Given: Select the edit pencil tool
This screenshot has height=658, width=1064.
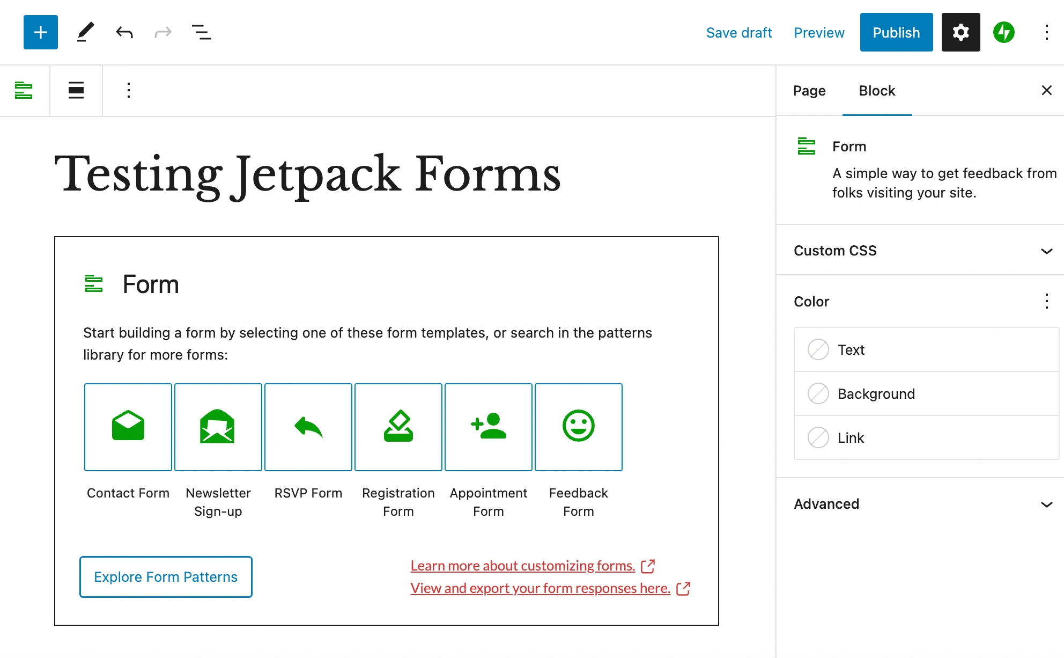Looking at the screenshot, I should (x=85, y=32).
